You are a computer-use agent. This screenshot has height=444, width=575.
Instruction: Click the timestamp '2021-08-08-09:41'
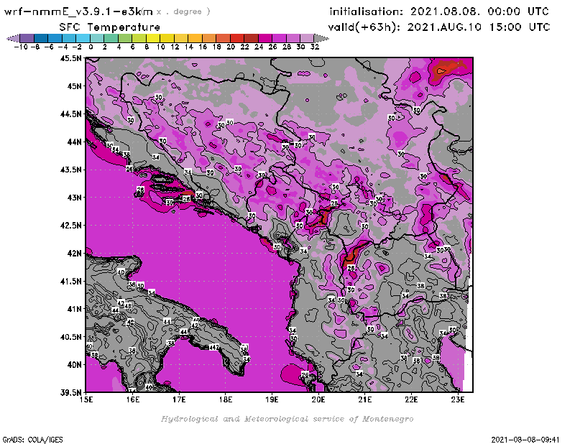click(x=525, y=440)
